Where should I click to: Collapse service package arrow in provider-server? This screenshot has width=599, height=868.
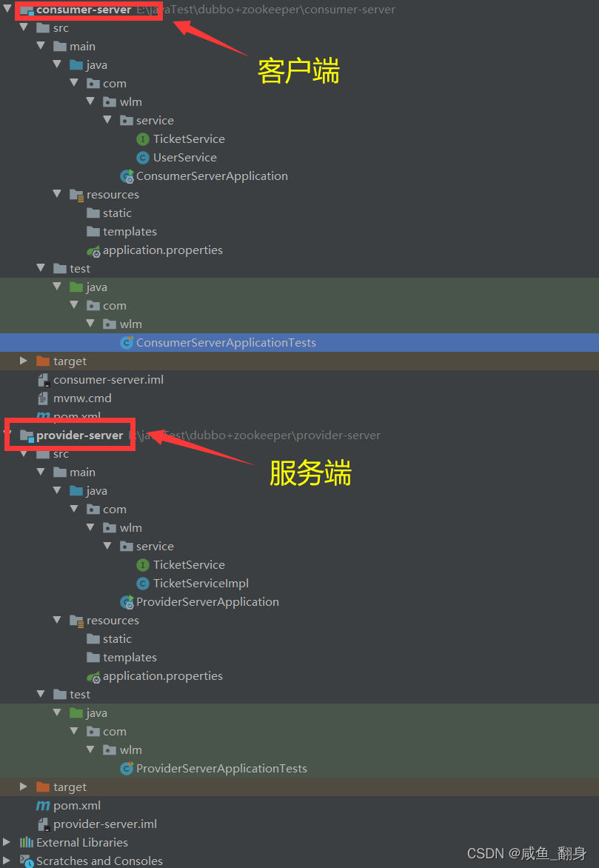click(x=107, y=546)
